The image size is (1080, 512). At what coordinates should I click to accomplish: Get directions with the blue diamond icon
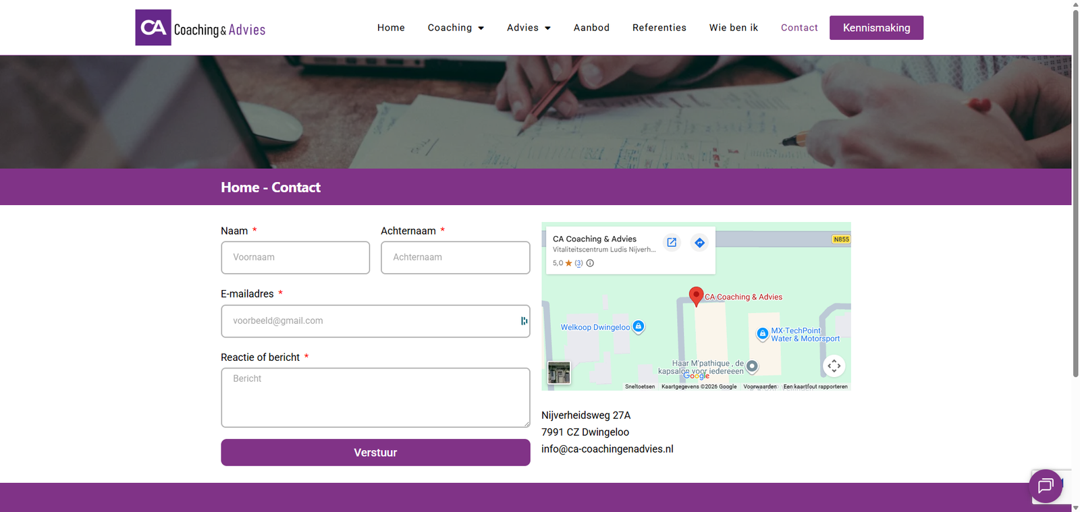(700, 243)
